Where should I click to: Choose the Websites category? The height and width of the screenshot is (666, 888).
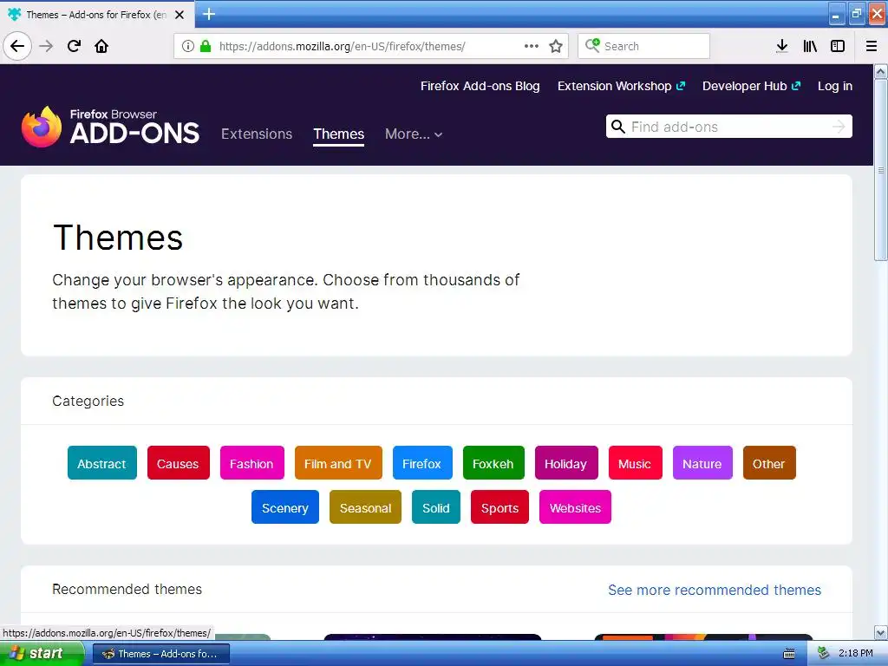[x=576, y=506]
